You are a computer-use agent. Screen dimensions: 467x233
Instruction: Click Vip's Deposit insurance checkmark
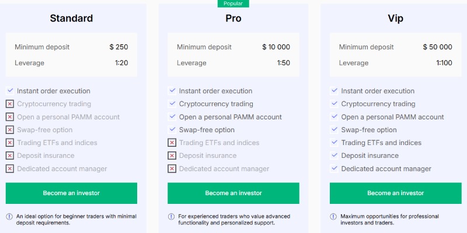coord(334,156)
